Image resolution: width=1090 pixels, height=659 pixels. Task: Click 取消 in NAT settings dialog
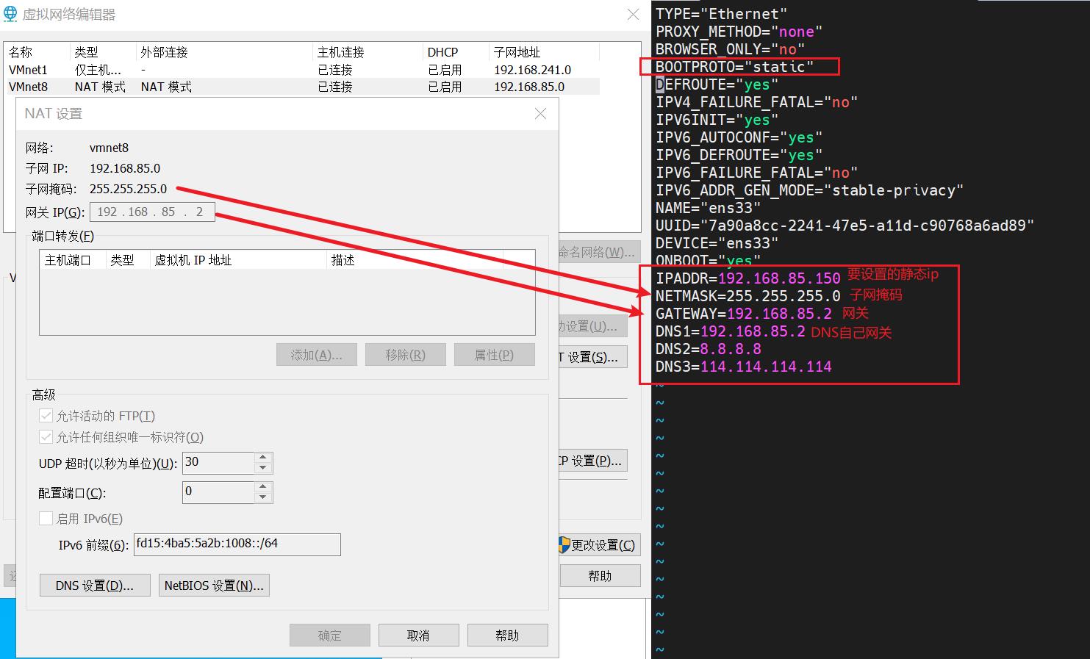(x=418, y=635)
